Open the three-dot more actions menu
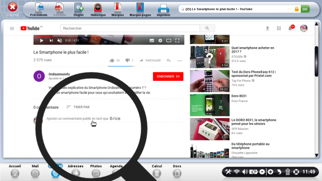Screen dimensions: 322x181 [179, 60]
